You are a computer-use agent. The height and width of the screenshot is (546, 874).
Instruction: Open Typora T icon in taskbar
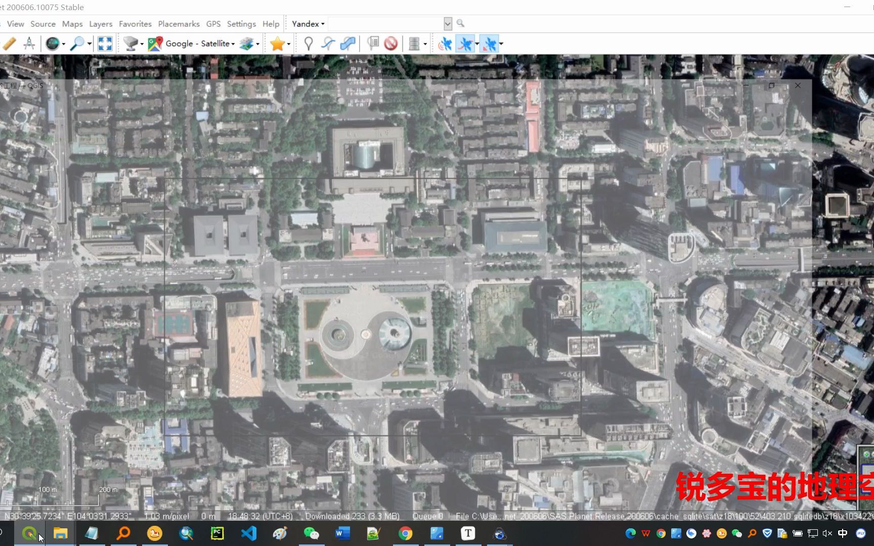pyautogui.click(x=468, y=533)
